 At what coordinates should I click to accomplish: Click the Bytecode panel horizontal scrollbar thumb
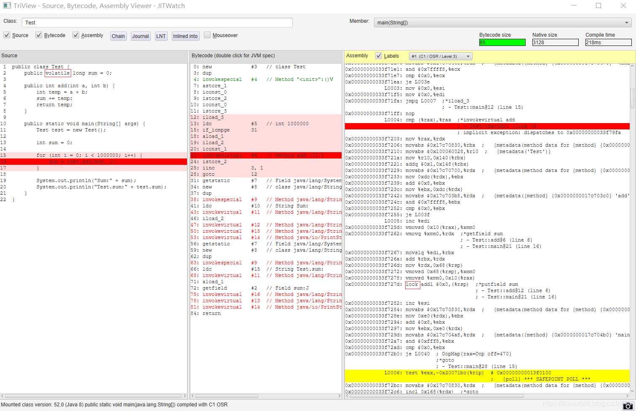point(227,396)
